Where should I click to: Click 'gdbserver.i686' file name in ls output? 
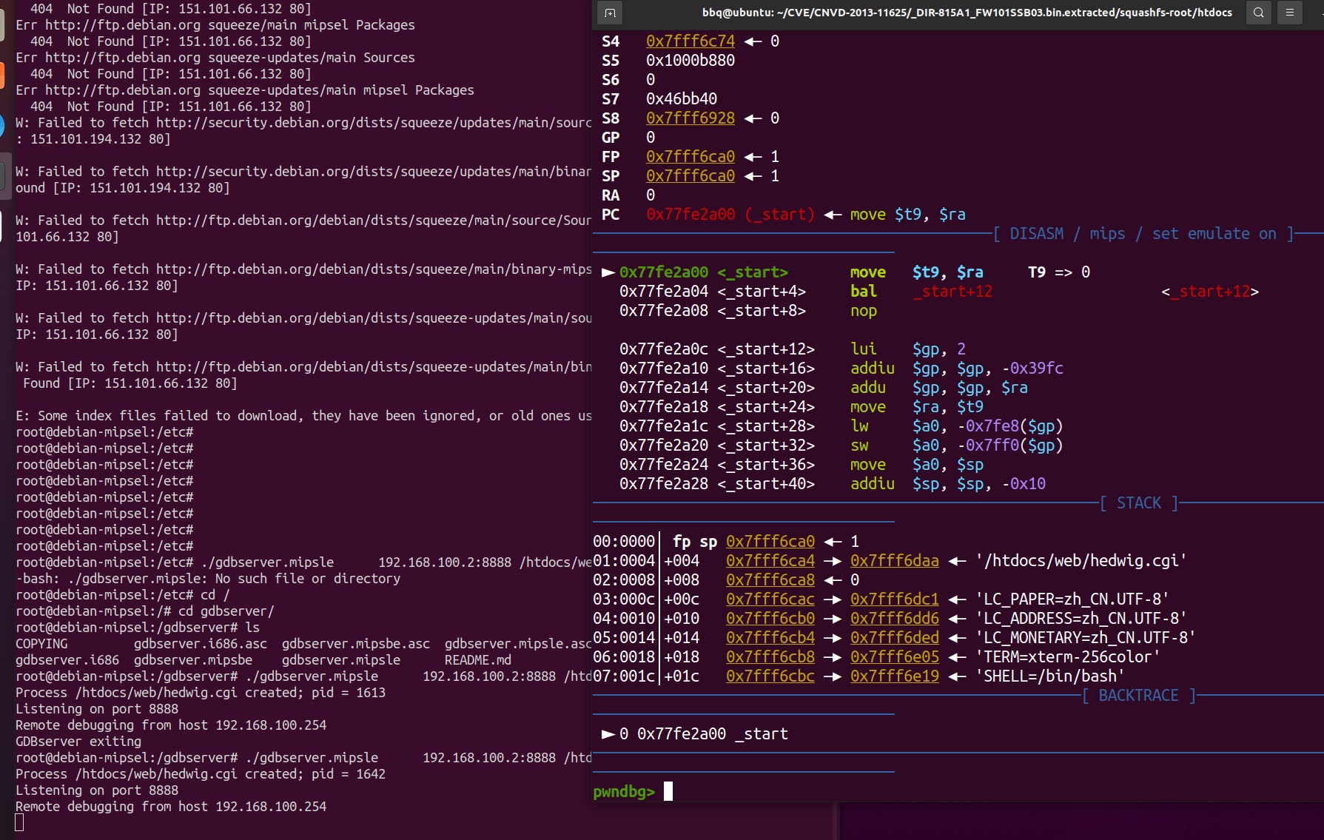(67, 660)
